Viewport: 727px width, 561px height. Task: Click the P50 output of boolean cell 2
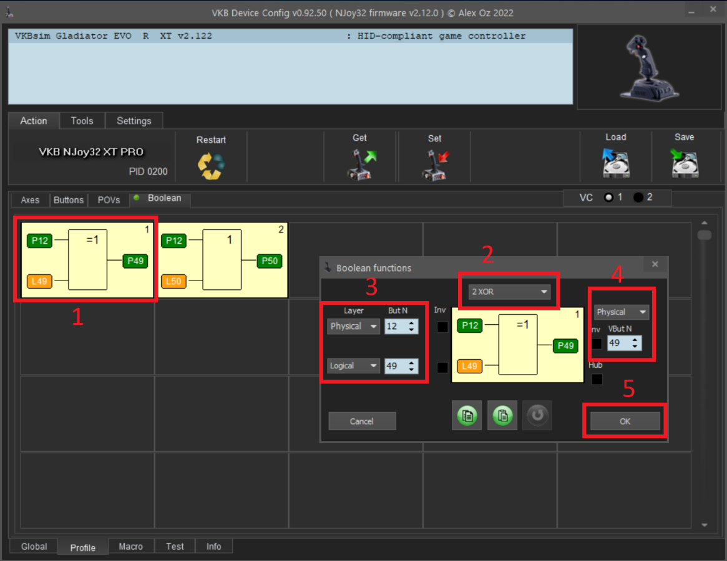270,261
